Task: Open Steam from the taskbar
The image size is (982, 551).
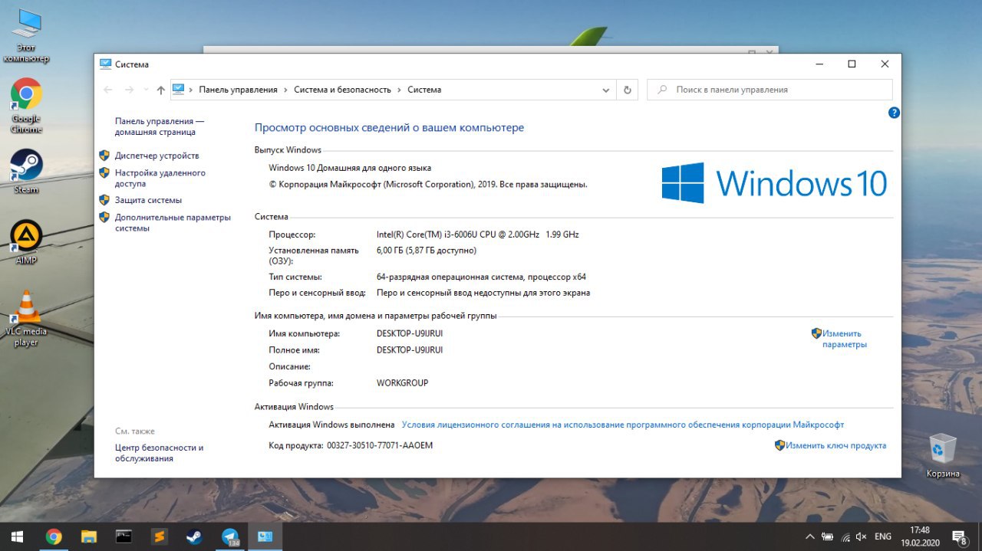Action: pyautogui.click(x=194, y=536)
